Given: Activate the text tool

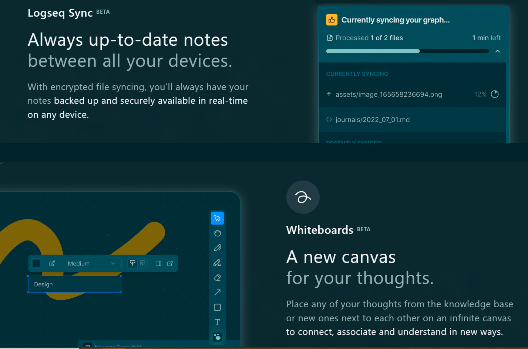Looking at the screenshot, I should coord(217,322).
